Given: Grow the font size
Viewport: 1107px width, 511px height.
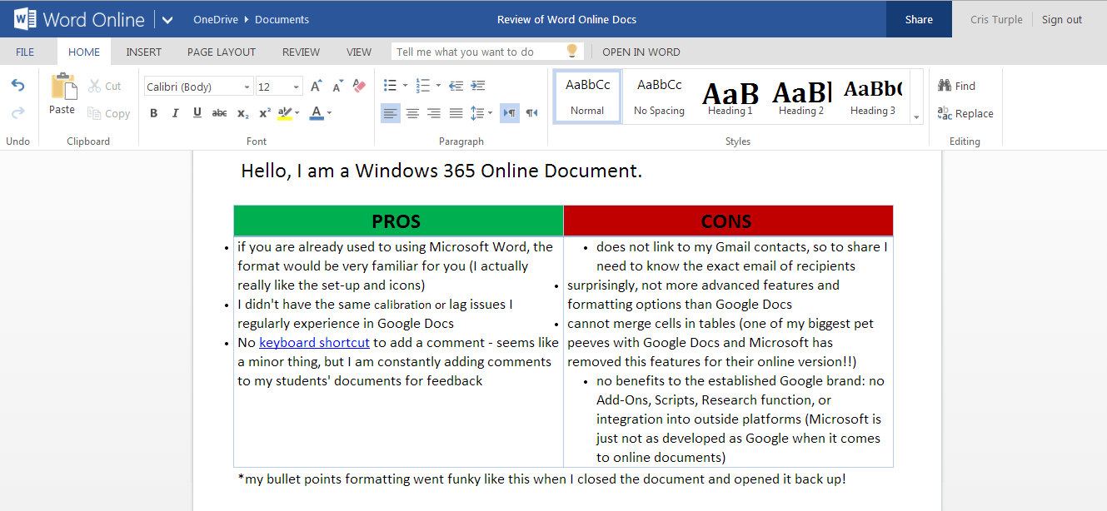Looking at the screenshot, I should tap(316, 87).
